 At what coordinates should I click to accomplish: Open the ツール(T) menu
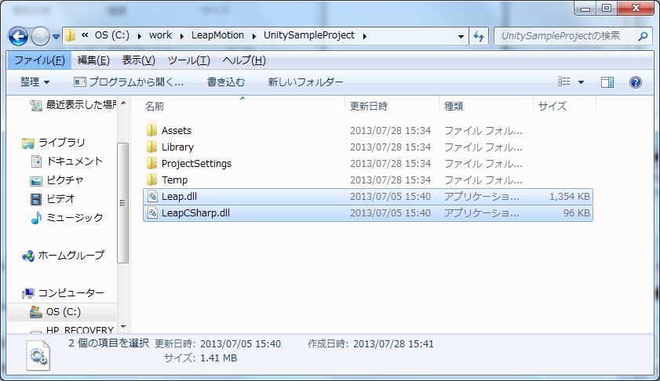tap(188, 60)
